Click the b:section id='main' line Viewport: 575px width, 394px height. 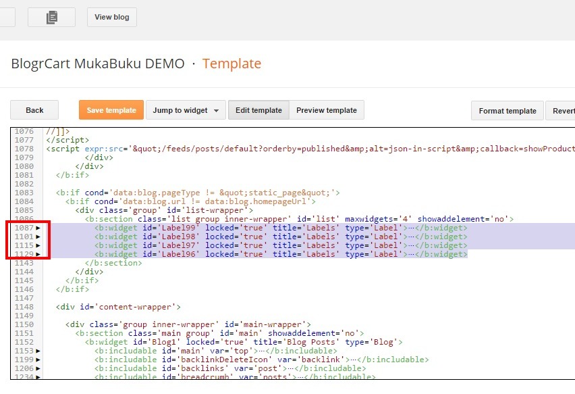tap(219, 333)
